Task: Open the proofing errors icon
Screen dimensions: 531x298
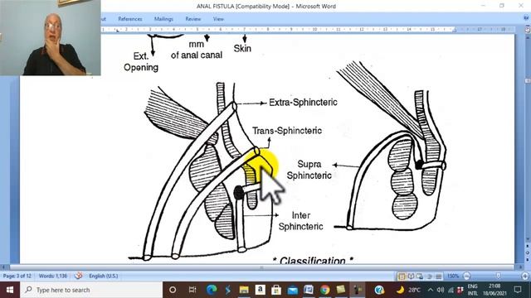Action: 79,276
